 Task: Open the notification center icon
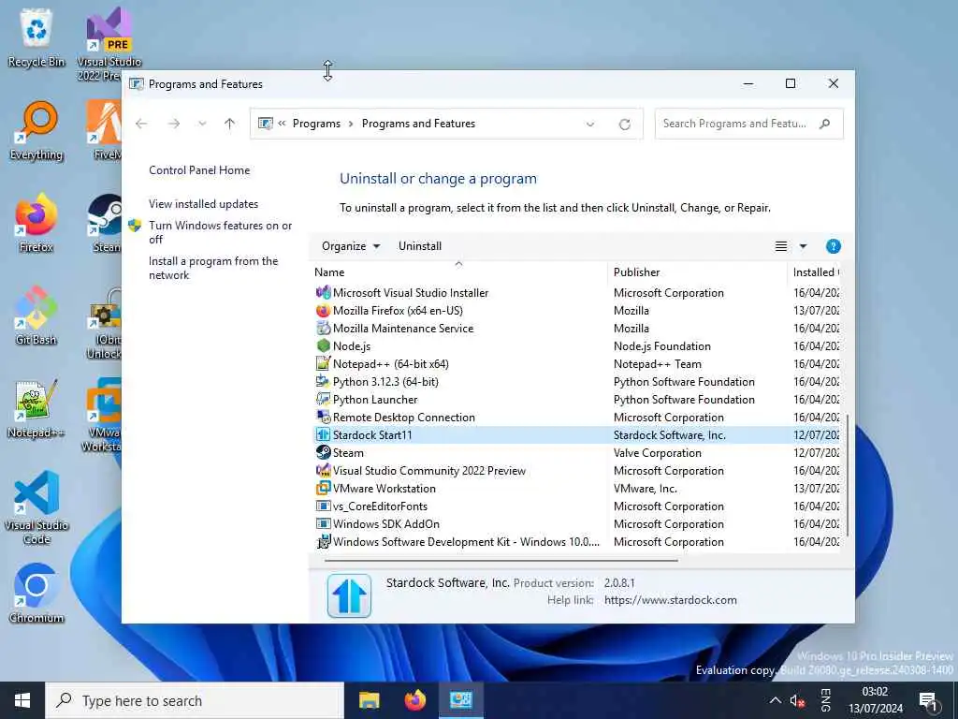[x=928, y=700]
